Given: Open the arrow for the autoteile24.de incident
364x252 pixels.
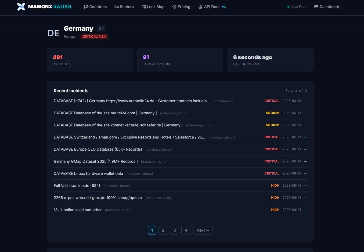Looking at the screenshot, I should [305, 101].
